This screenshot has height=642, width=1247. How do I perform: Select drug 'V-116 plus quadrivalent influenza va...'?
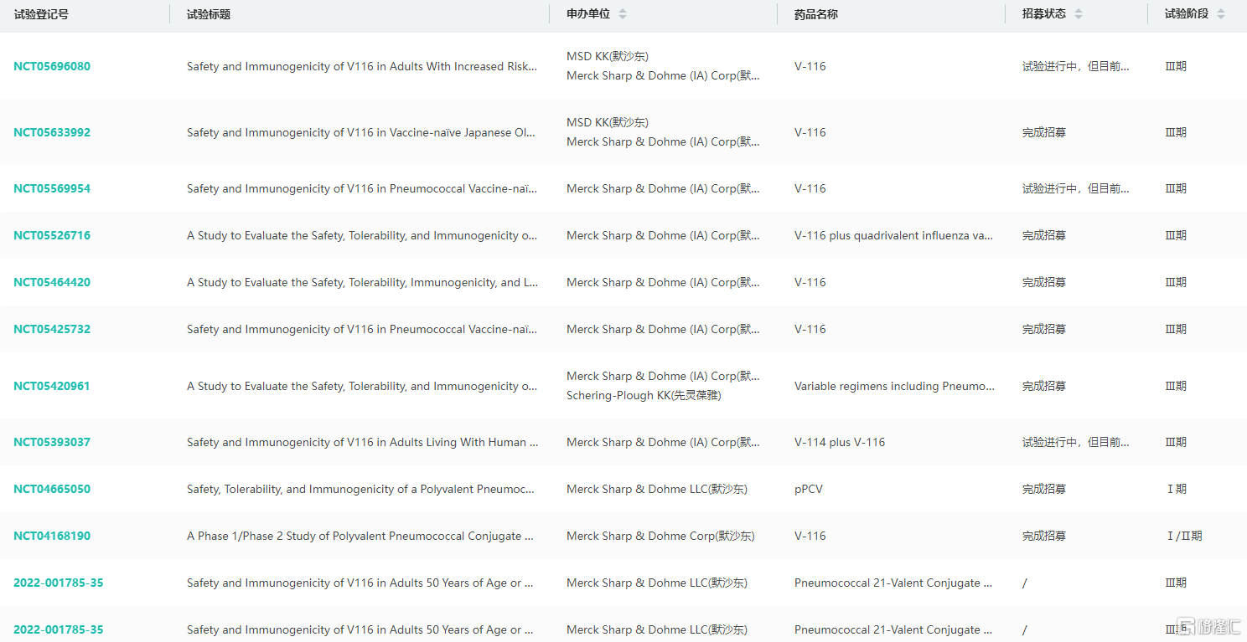point(894,235)
